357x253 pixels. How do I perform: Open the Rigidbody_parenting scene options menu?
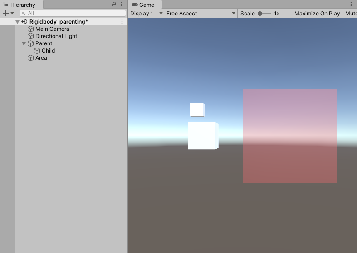[x=122, y=22]
